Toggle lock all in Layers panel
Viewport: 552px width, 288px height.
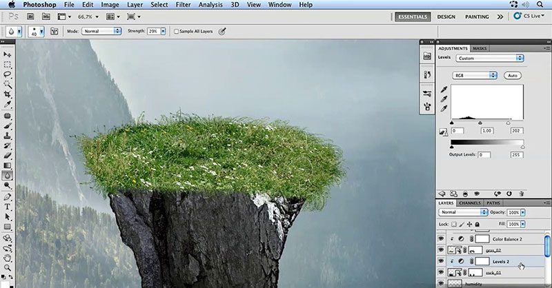(x=477, y=224)
